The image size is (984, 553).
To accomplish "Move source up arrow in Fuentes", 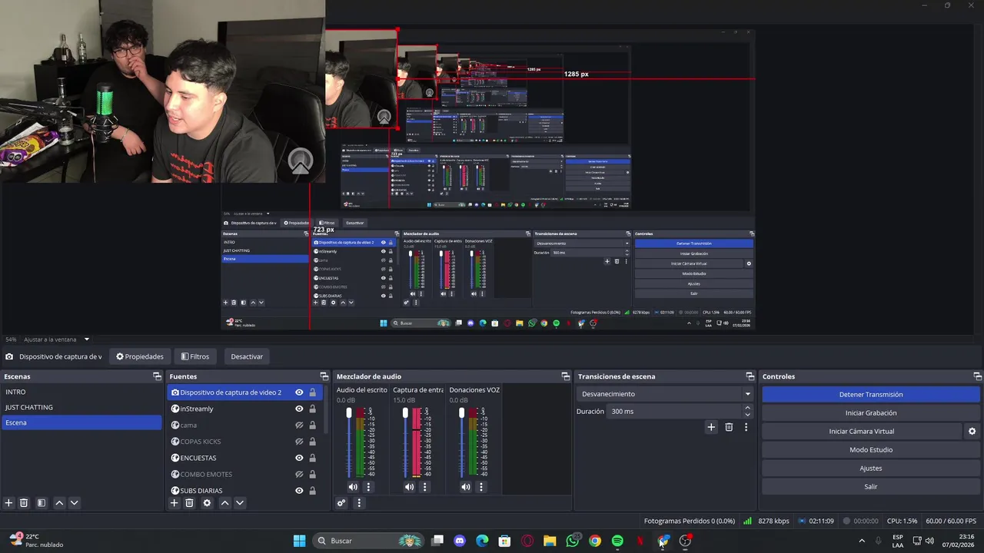I will click(x=224, y=503).
